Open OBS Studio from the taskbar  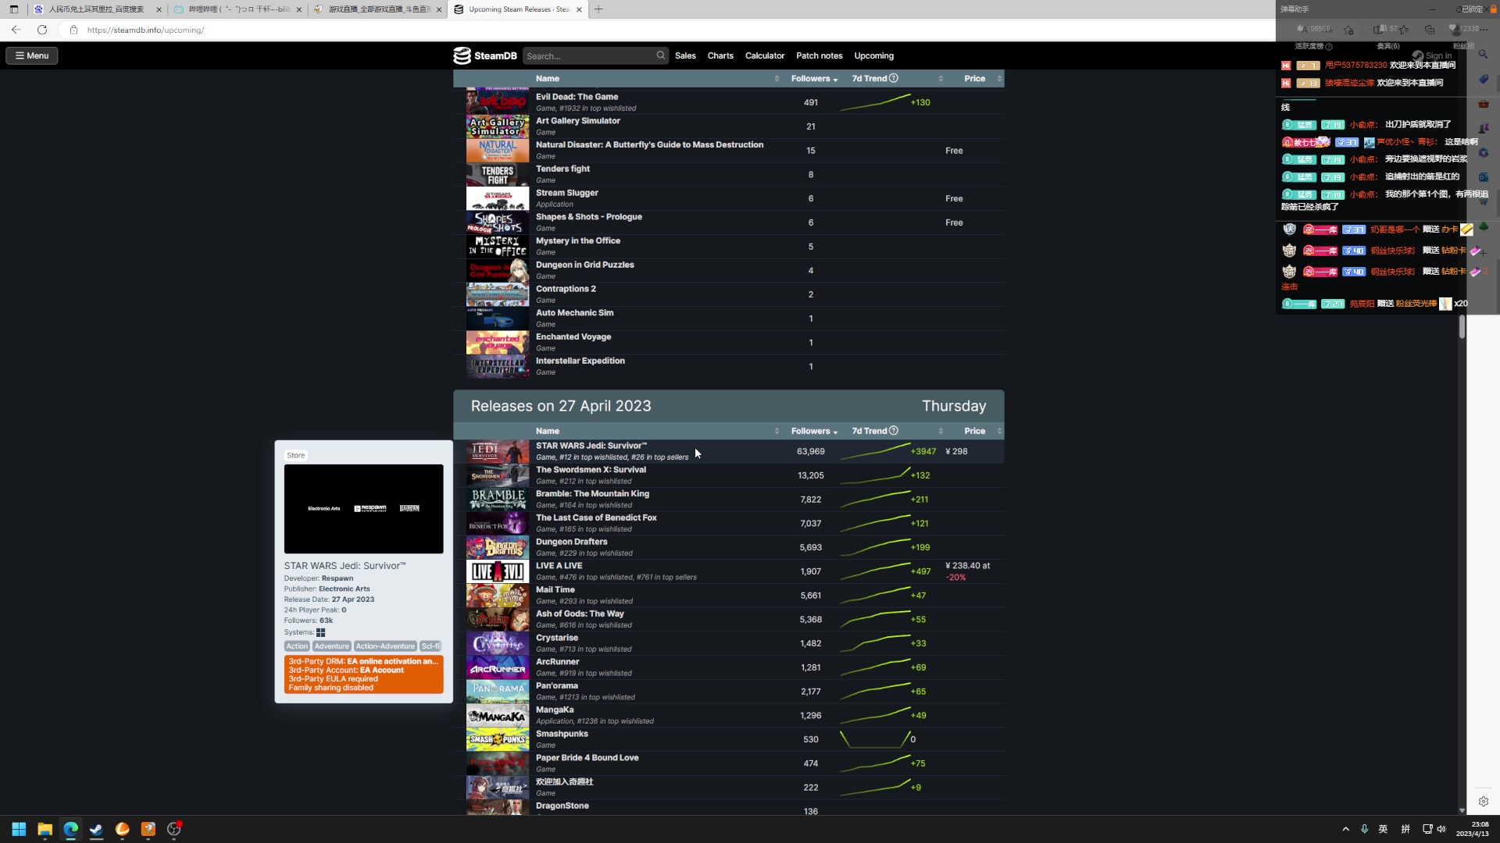point(174,829)
